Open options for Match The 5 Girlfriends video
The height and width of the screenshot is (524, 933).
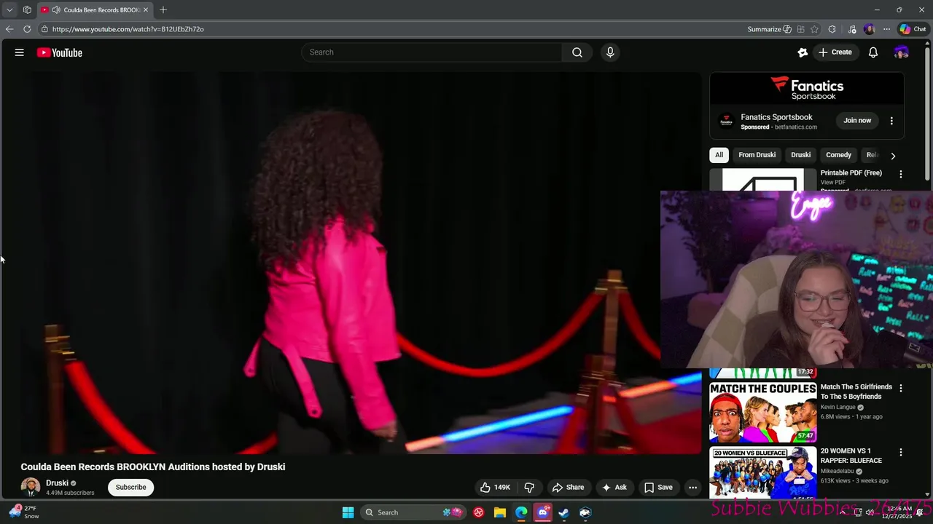pyautogui.click(x=901, y=388)
